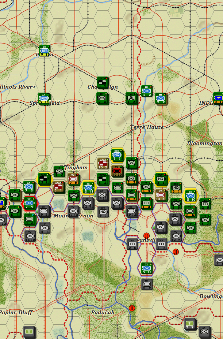
Task: Select the RES reserve division at Peoria
Action: (x=45, y=51)
